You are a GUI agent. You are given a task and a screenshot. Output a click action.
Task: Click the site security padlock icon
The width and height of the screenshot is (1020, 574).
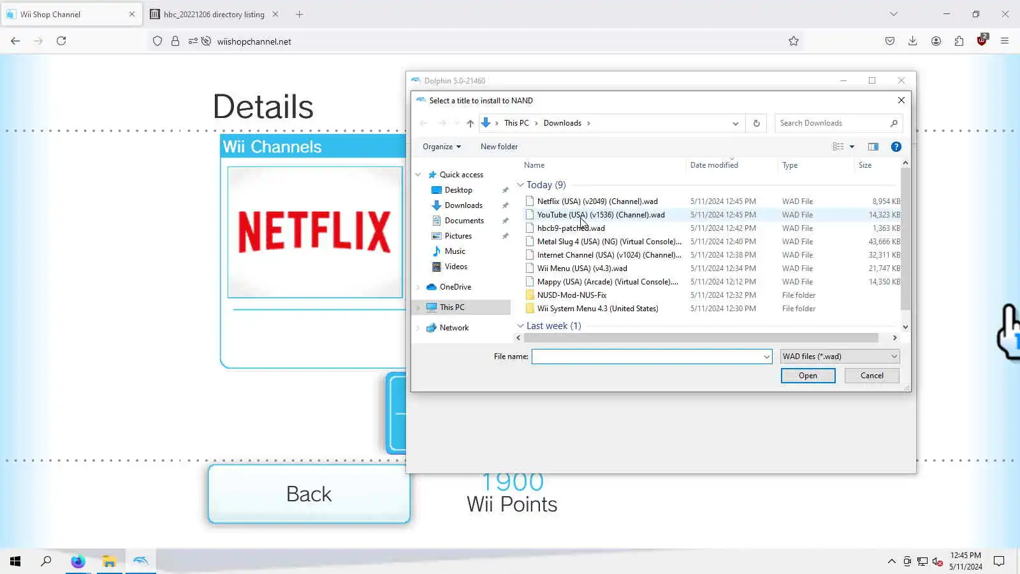[x=175, y=41]
